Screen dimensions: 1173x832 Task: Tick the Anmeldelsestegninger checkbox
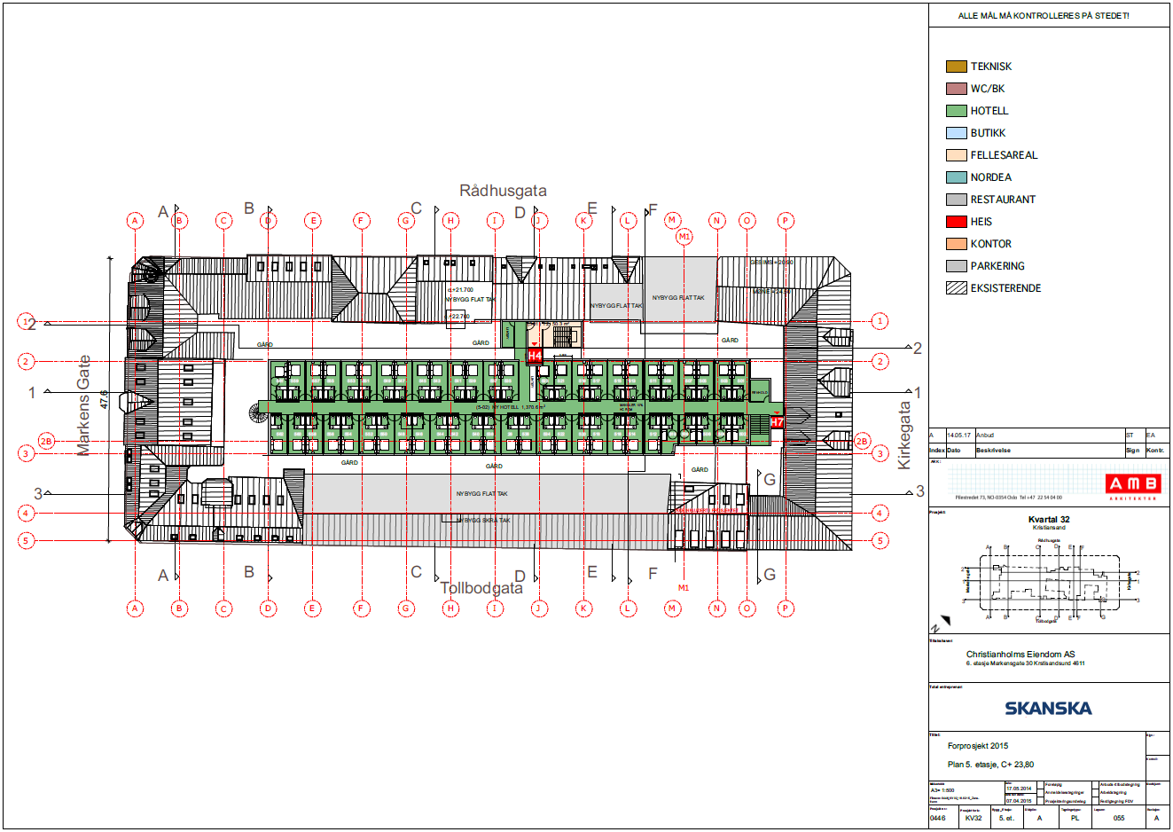pyautogui.click(x=1040, y=793)
